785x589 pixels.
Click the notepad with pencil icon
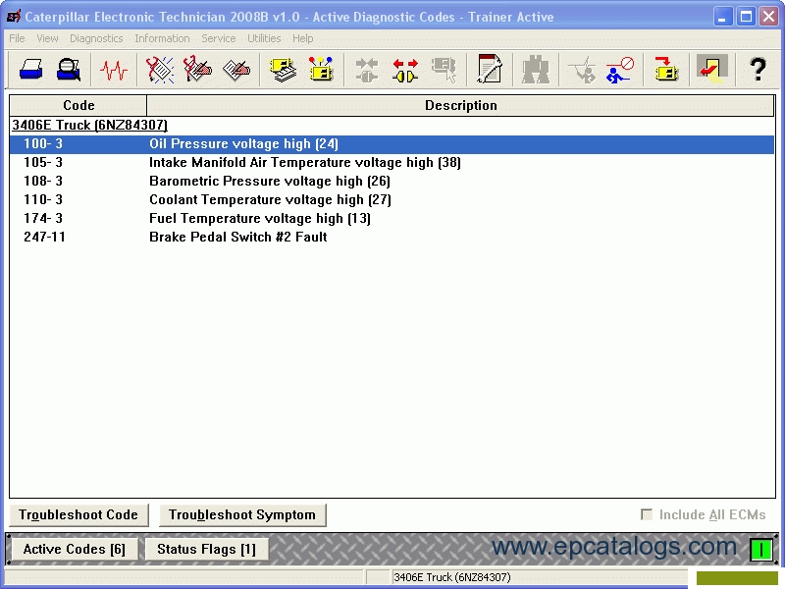coord(489,70)
